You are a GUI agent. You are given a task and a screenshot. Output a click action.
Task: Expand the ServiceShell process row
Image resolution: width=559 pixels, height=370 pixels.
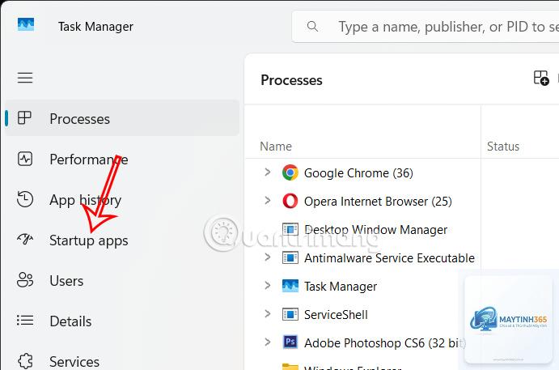(x=268, y=313)
